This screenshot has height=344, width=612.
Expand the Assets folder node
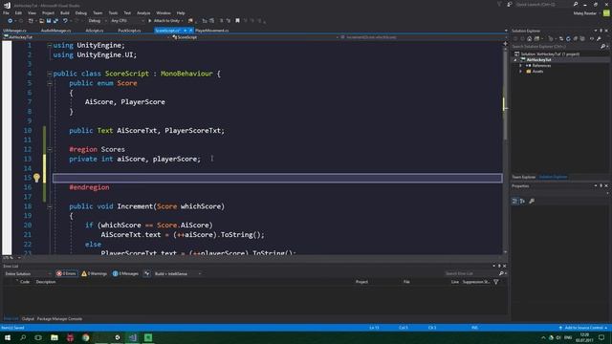[x=521, y=72]
